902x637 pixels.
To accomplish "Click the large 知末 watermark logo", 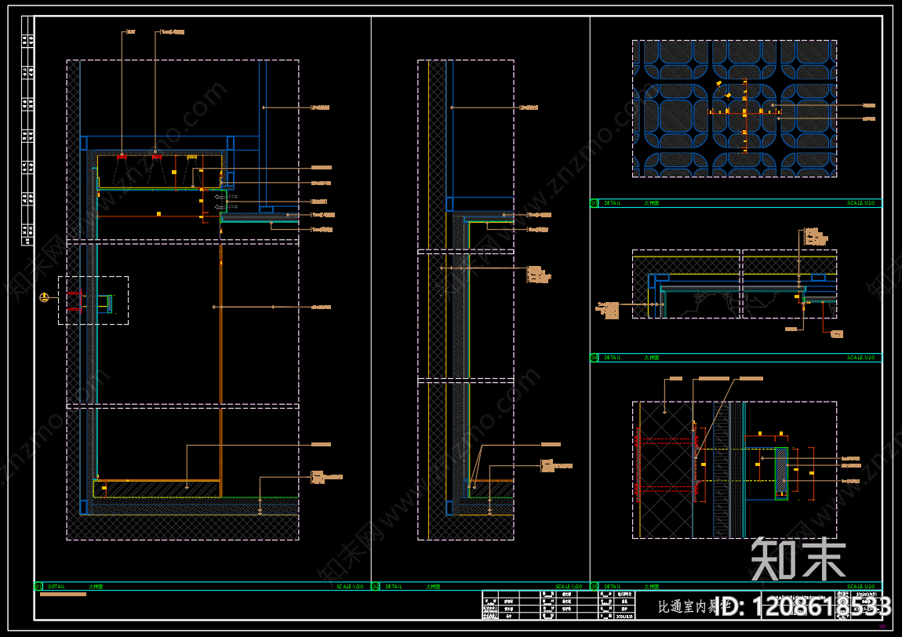I will click(798, 559).
